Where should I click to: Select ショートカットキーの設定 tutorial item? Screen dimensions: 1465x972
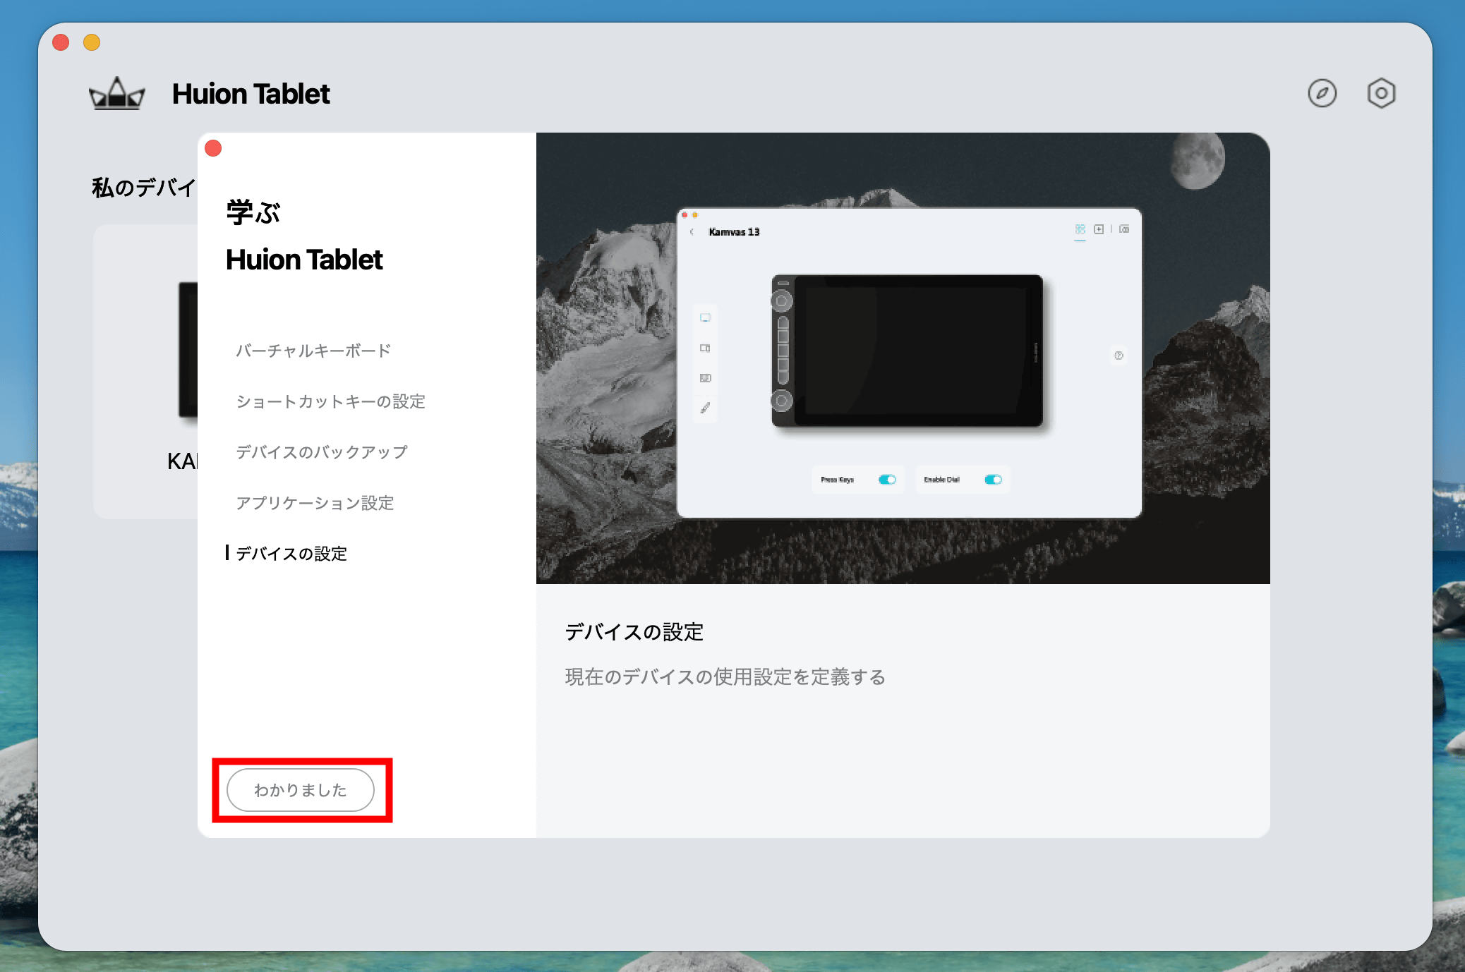[x=330, y=401]
